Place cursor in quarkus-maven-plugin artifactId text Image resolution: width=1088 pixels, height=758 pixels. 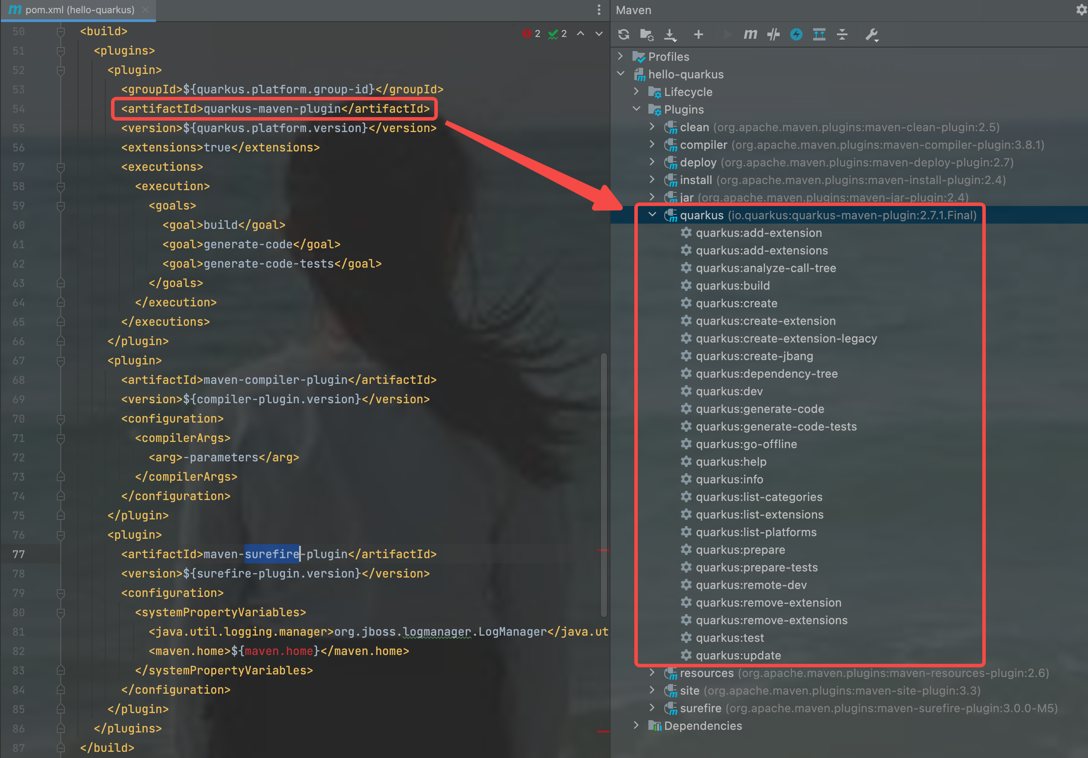click(x=273, y=108)
